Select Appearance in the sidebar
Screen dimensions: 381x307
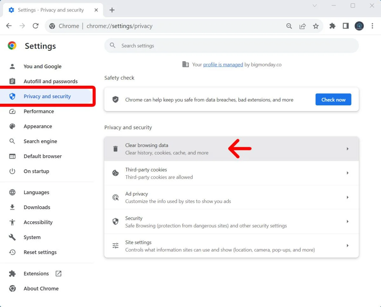(38, 126)
